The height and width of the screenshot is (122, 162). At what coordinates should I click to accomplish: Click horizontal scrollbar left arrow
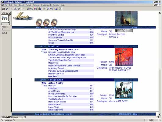[24, 117]
